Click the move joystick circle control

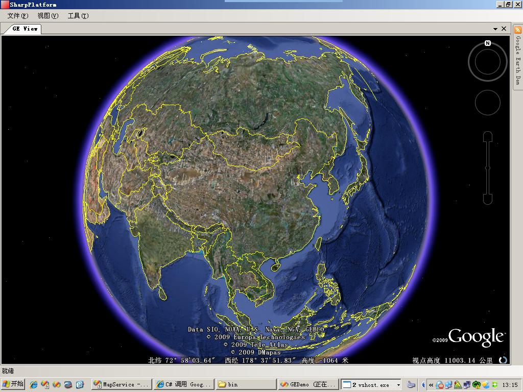488,103
